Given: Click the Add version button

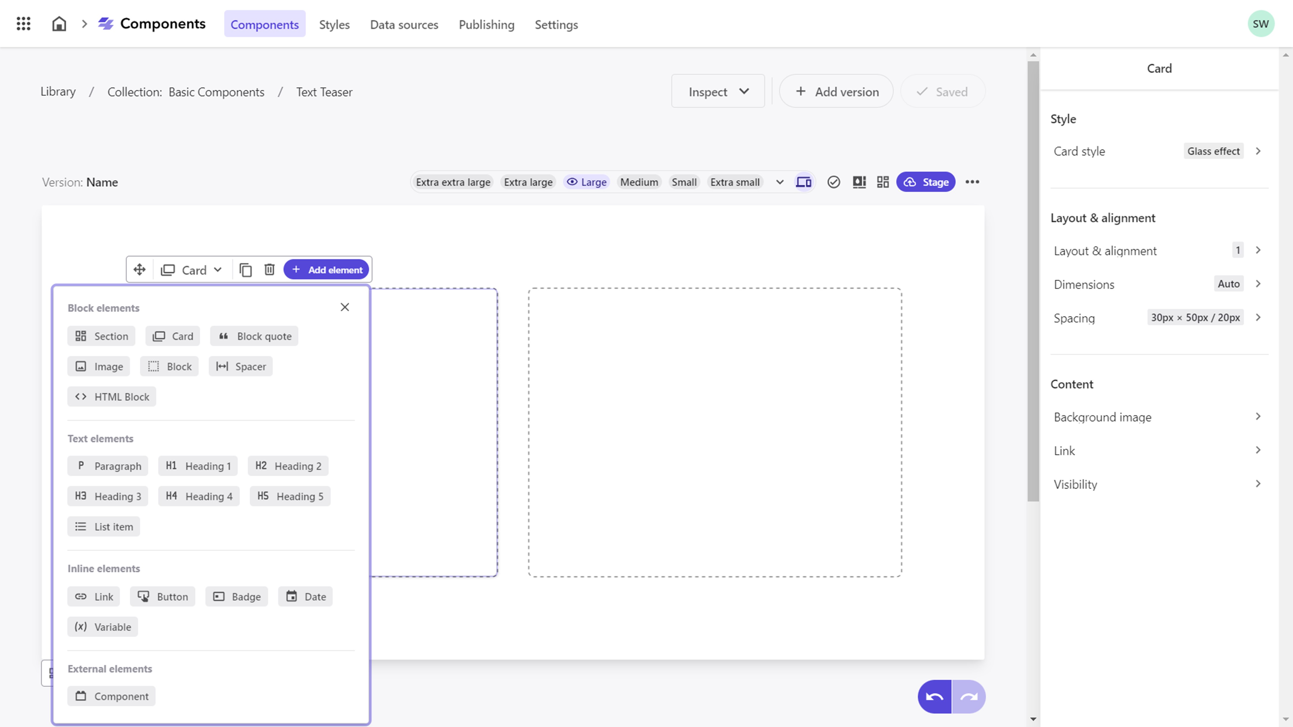Looking at the screenshot, I should 836,91.
